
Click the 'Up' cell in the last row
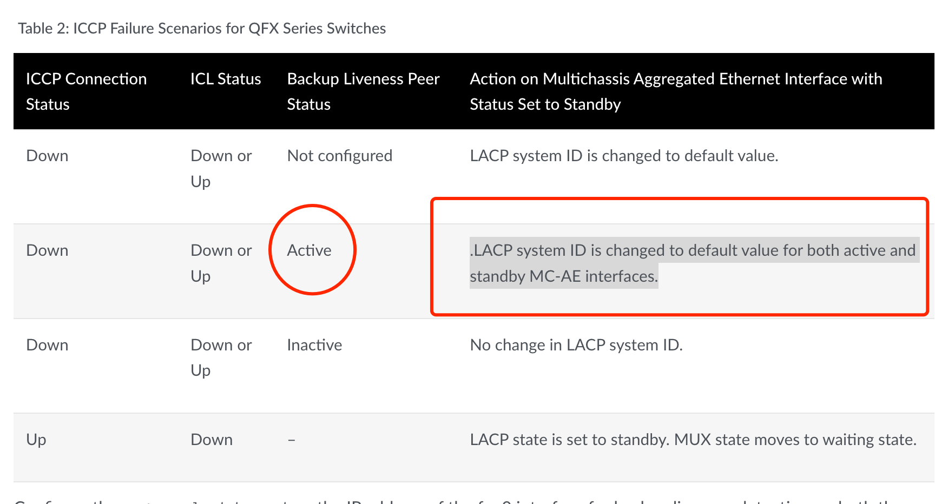coord(36,440)
